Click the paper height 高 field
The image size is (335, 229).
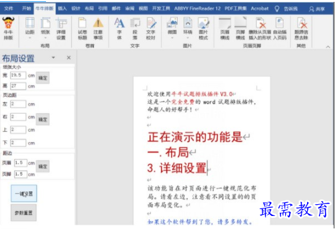click(18, 86)
